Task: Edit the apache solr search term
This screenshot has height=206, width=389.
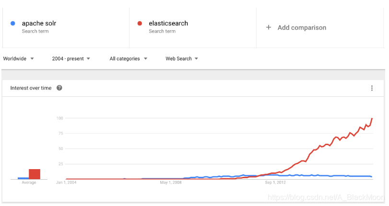Action: 39,23
